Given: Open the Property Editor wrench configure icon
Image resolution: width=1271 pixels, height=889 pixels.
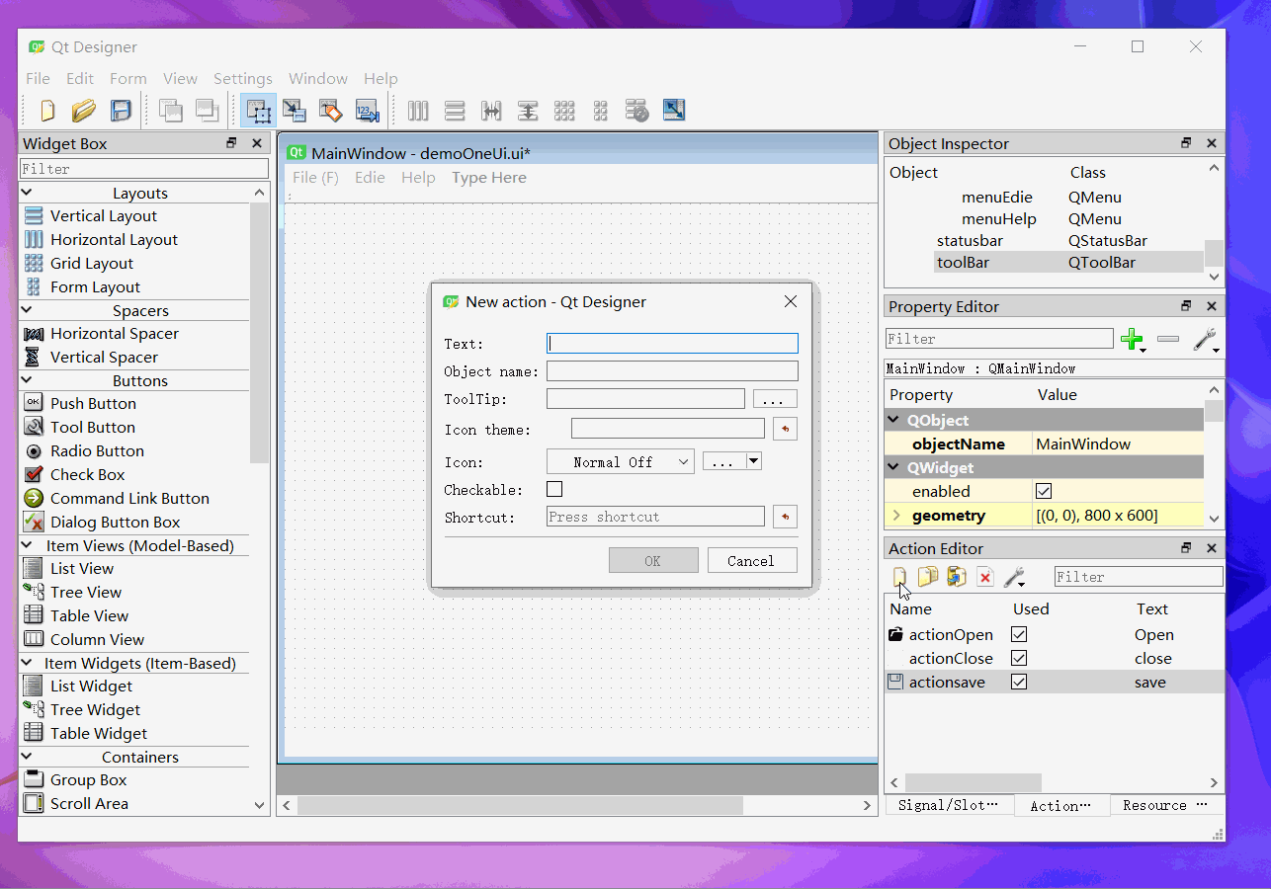Looking at the screenshot, I should (x=1206, y=339).
